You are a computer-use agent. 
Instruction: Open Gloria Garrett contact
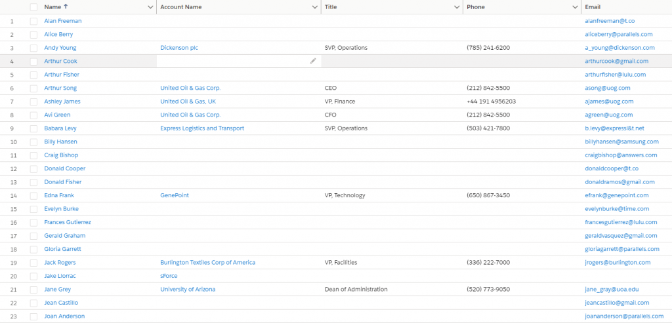click(x=62, y=249)
